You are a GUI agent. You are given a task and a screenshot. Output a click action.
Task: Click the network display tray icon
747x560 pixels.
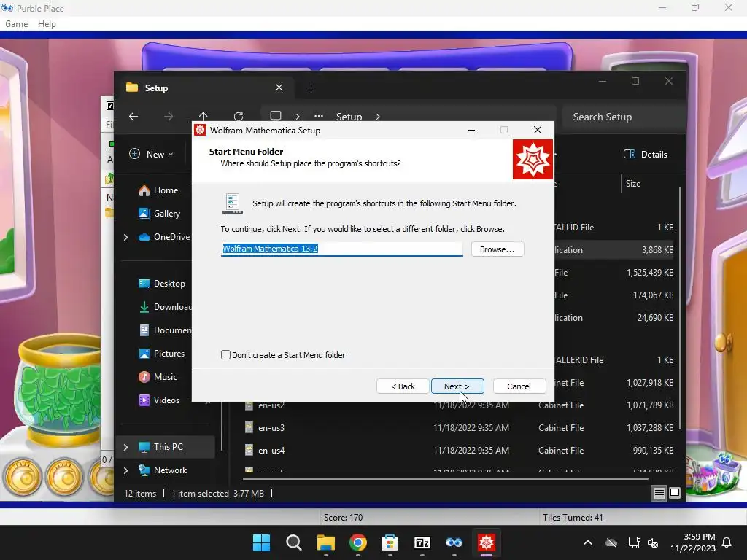(x=634, y=542)
